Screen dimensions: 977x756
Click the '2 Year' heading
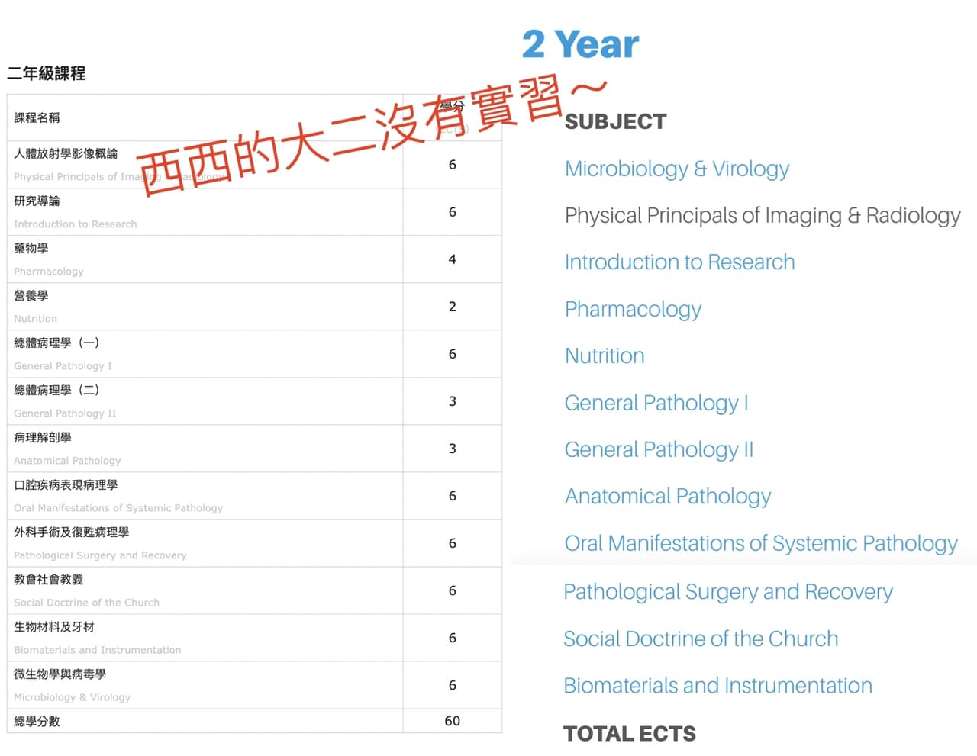[581, 44]
